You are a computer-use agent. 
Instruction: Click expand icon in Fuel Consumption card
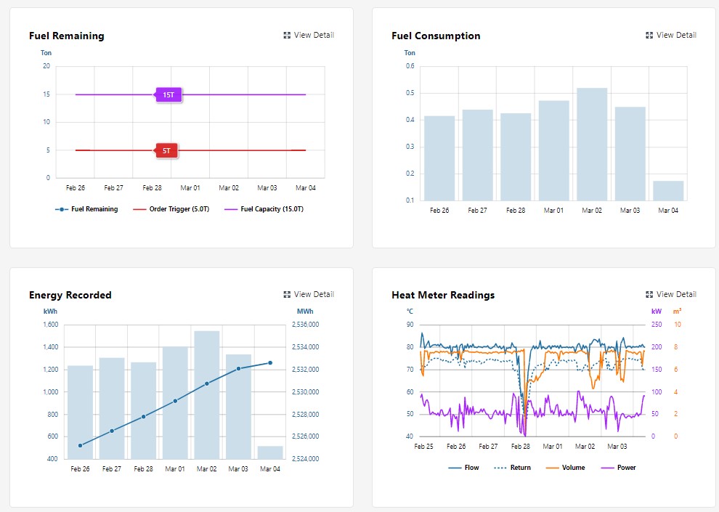tap(649, 36)
